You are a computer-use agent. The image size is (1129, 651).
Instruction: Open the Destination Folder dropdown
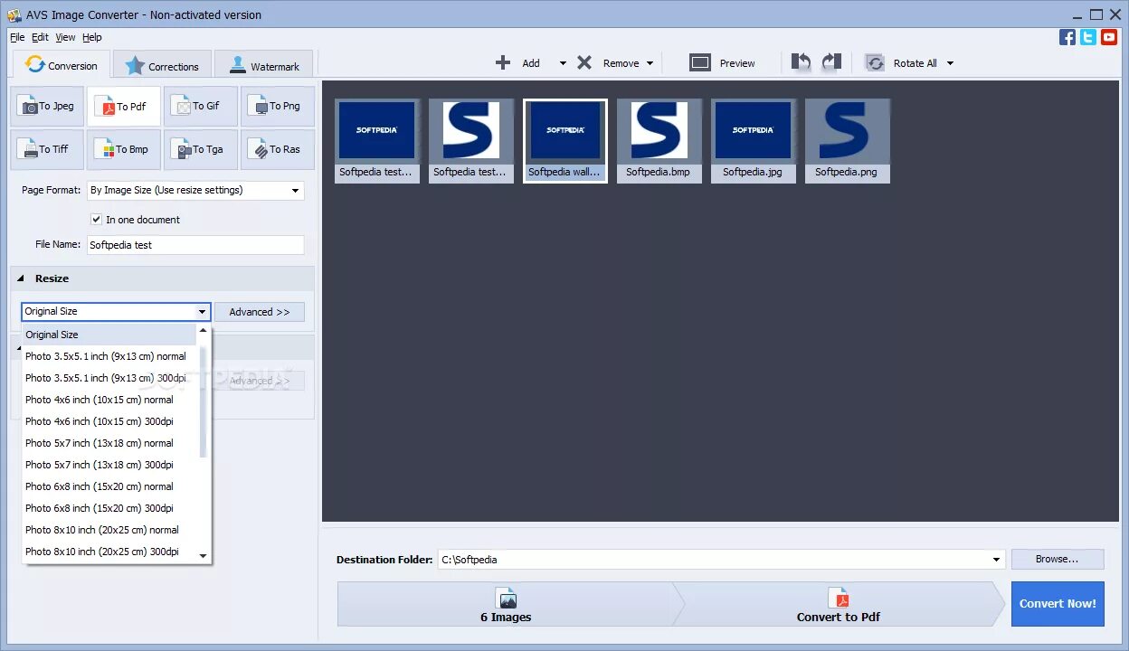click(997, 560)
